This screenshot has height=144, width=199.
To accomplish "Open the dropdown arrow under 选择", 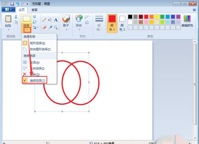I will (x=27, y=30).
